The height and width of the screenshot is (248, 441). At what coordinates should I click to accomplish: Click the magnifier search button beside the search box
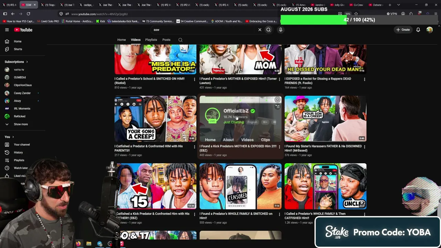(x=268, y=30)
